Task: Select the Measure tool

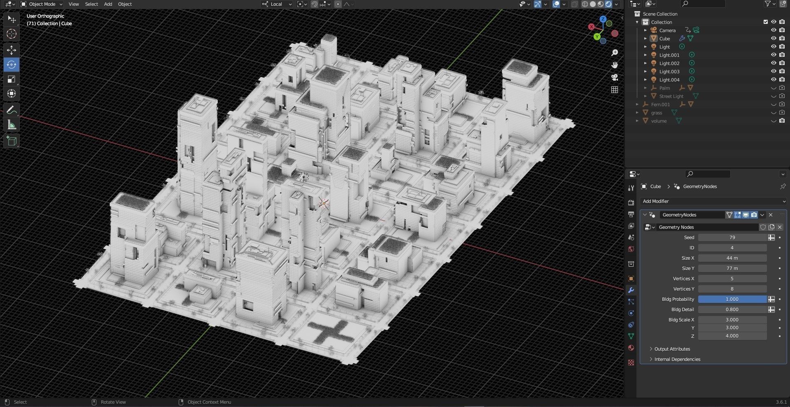Action: coord(12,125)
